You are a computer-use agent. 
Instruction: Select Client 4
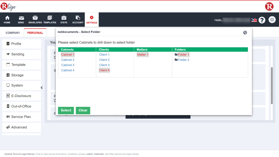[104, 70]
